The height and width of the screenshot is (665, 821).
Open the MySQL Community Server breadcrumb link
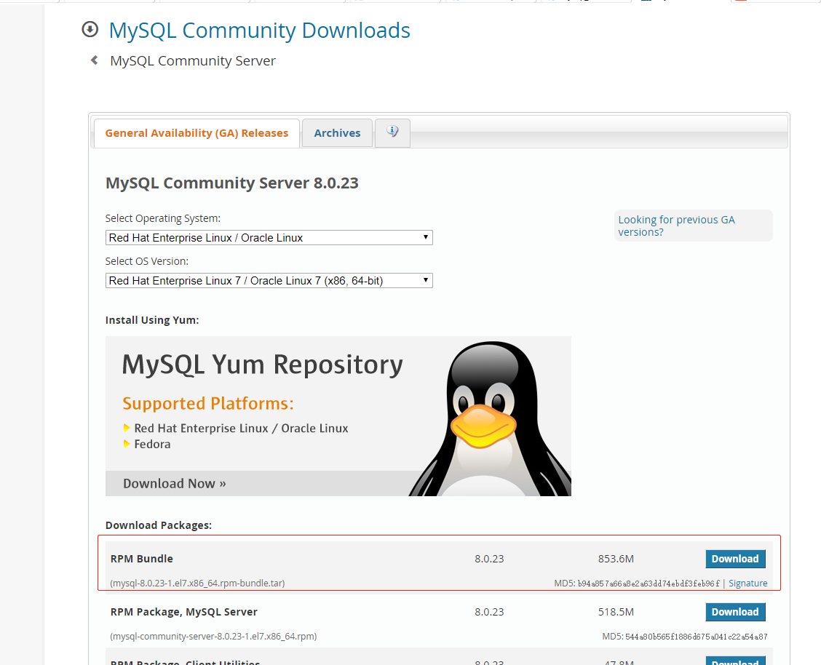pos(193,60)
